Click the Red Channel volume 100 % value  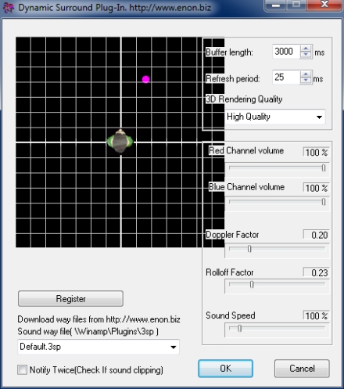pos(316,152)
